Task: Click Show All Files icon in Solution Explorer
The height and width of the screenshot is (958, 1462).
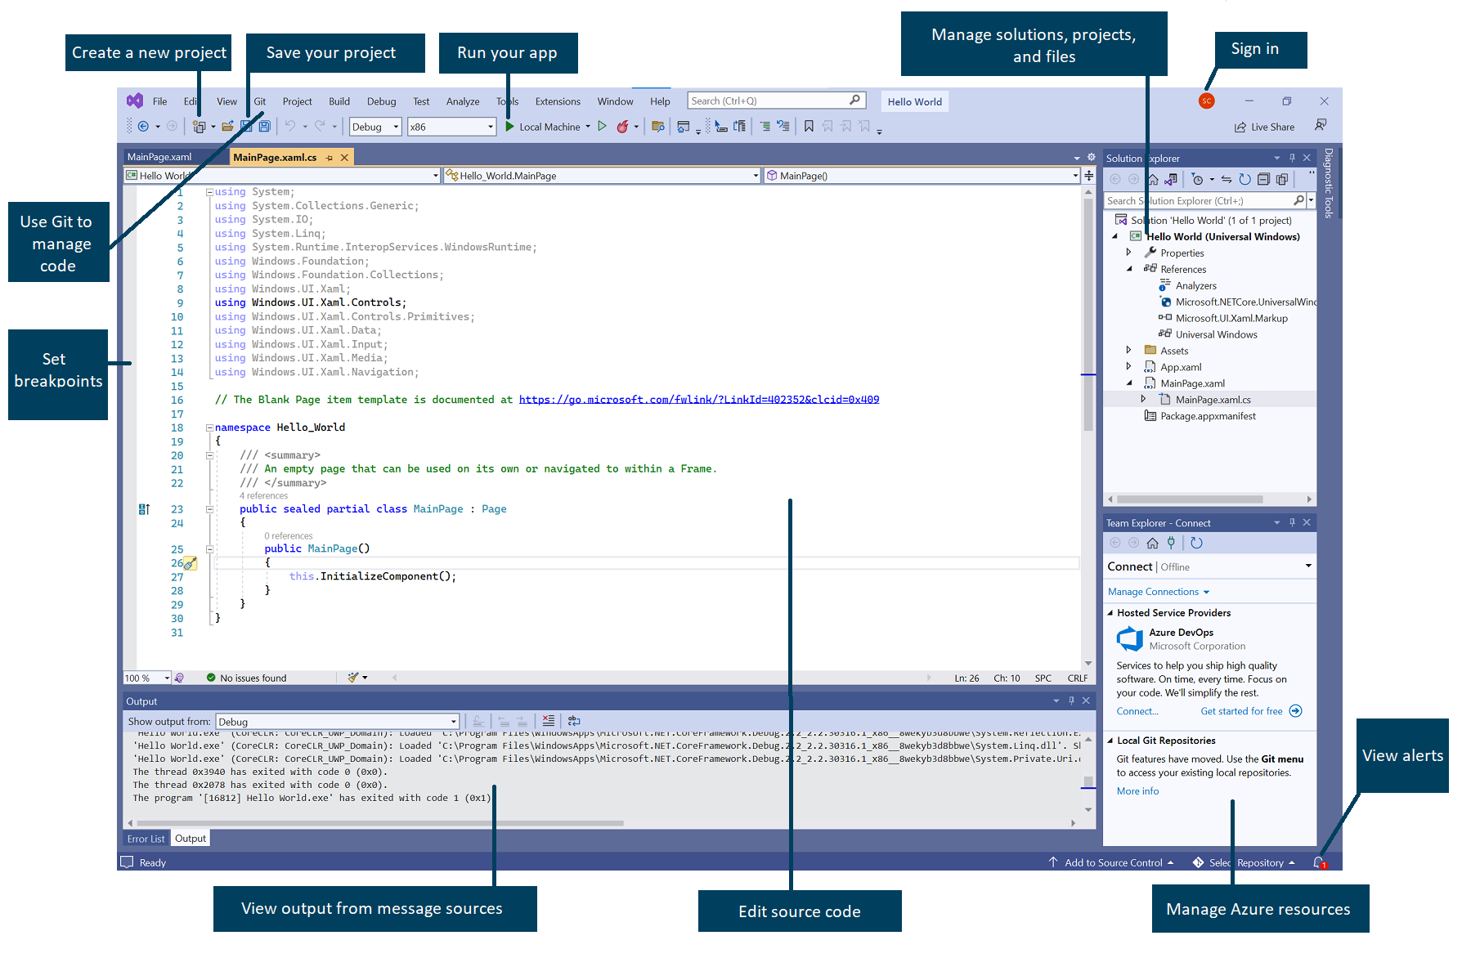Action: [x=1282, y=179]
